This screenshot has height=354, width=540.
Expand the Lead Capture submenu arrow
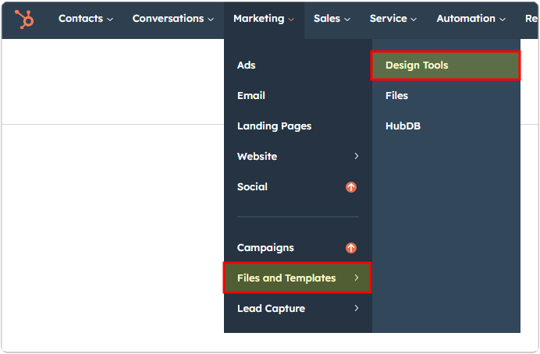click(x=357, y=309)
